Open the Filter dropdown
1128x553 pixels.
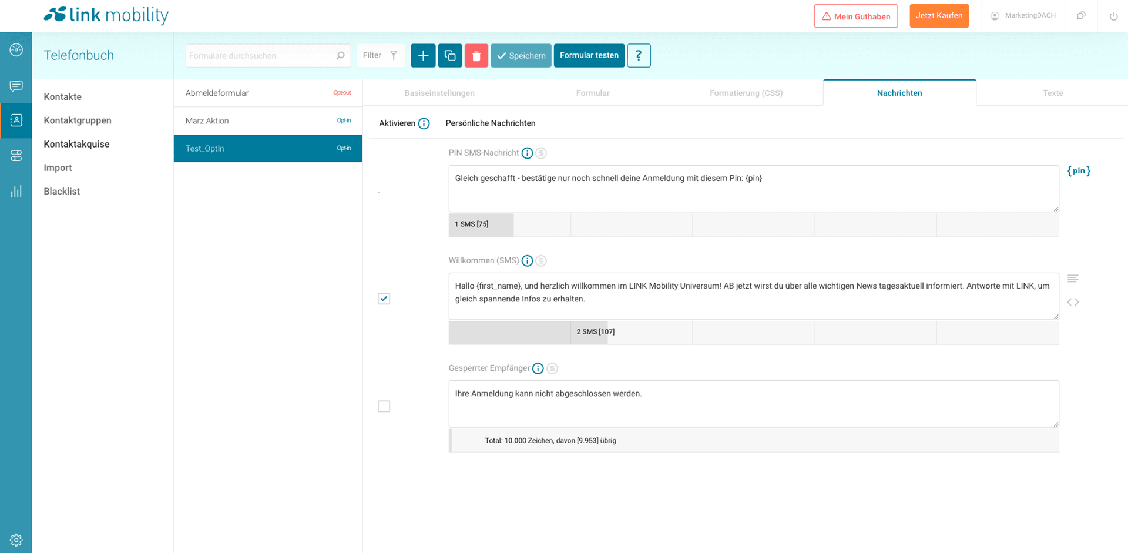[381, 56]
